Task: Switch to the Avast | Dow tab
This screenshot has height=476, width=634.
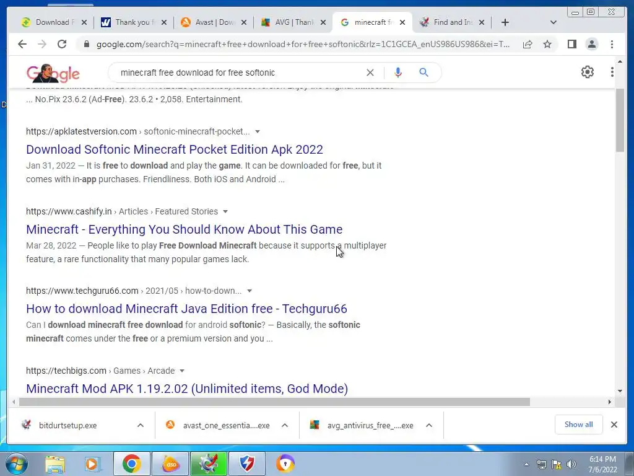Action: click(x=208, y=22)
